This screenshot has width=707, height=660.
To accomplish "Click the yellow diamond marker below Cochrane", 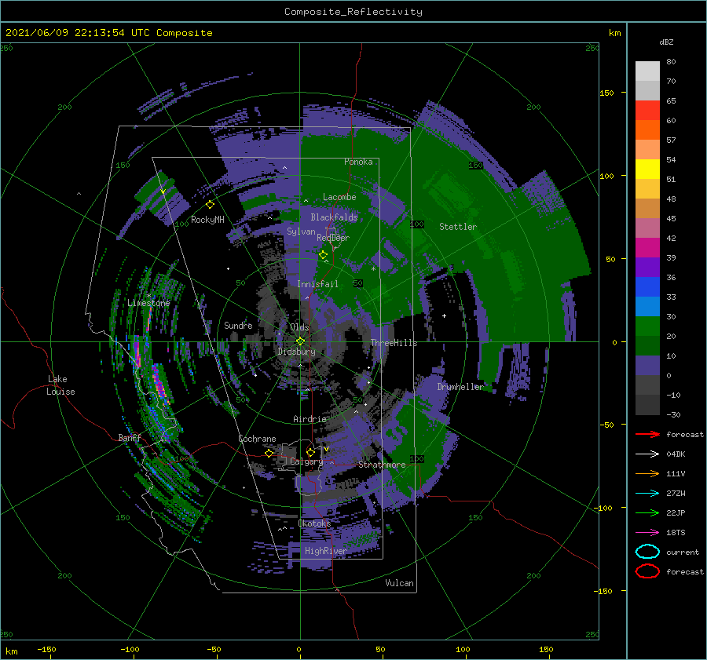I will (x=269, y=453).
